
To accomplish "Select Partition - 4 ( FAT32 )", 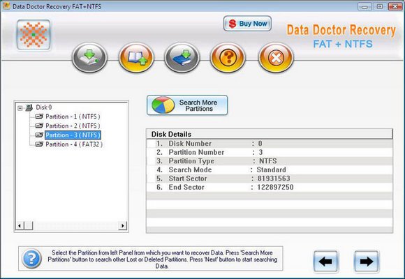I will click(74, 144).
